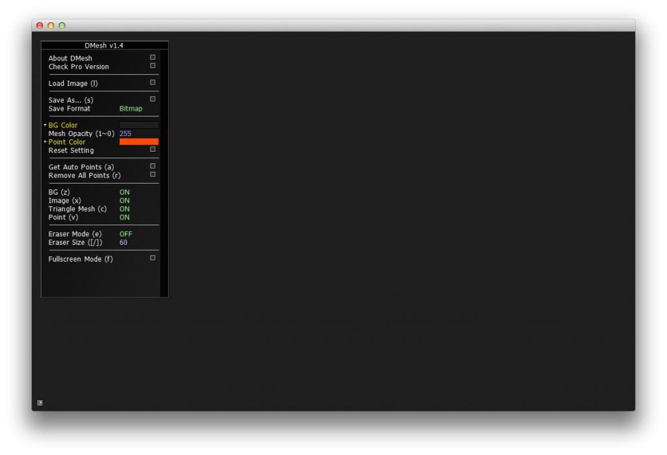The image size is (667, 455).
Task: Toggle the Triangle Mesh (c) ON value
Action: coord(124,209)
